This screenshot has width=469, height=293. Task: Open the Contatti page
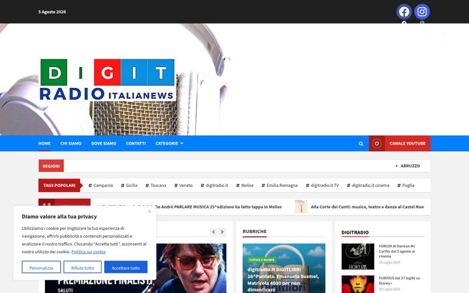tap(135, 143)
